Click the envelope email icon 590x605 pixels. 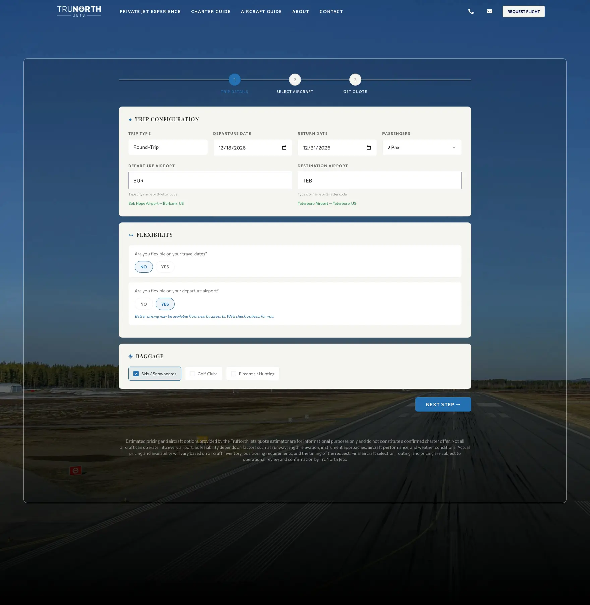click(x=490, y=11)
